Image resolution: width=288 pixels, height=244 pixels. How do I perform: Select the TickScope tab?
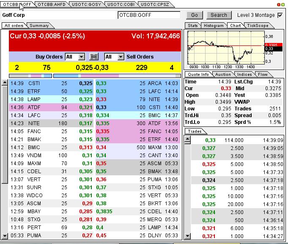point(258,26)
